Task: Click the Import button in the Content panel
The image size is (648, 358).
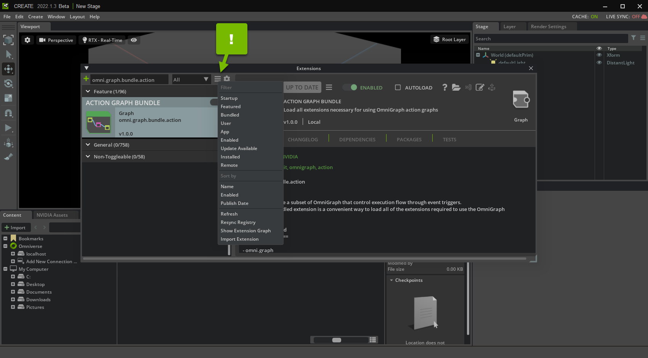Action: pyautogui.click(x=16, y=227)
